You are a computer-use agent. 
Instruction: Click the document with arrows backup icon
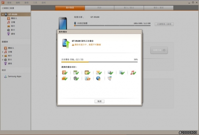click(87, 78)
